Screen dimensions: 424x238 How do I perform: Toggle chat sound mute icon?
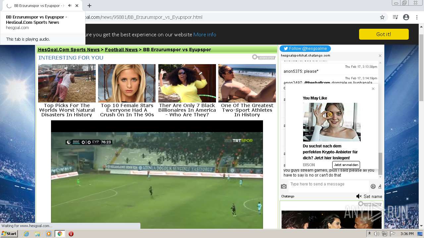(x=359, y=196)
